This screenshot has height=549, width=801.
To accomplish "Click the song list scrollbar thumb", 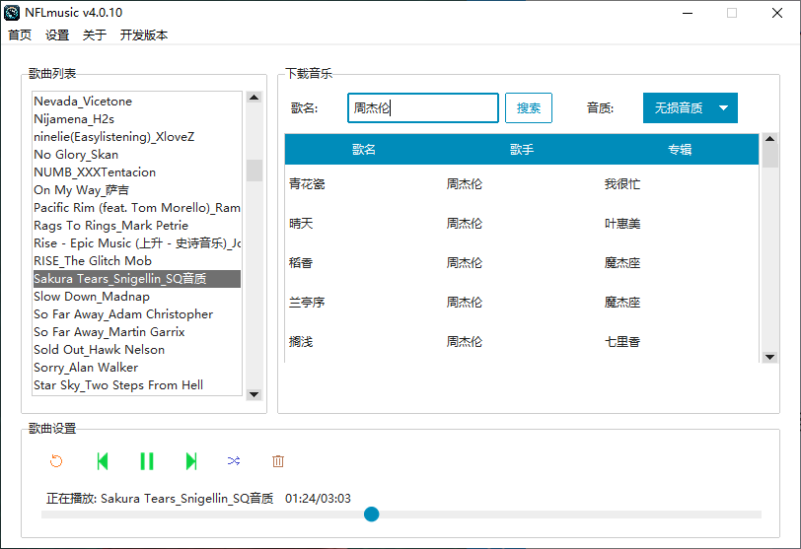I will point(254,171).
